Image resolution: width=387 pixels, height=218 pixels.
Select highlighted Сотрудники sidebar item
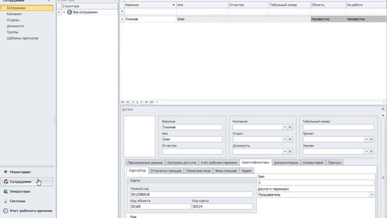(27, 8)
